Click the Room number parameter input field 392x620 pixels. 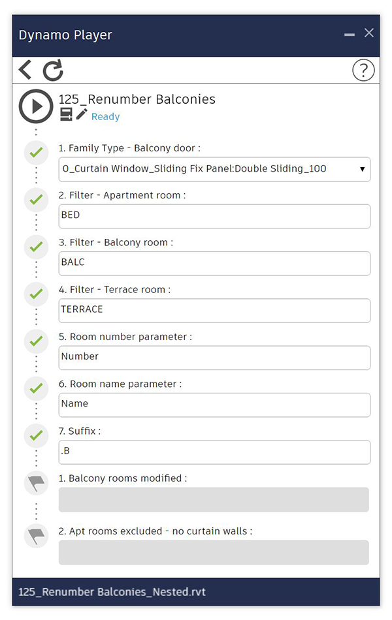214,357
